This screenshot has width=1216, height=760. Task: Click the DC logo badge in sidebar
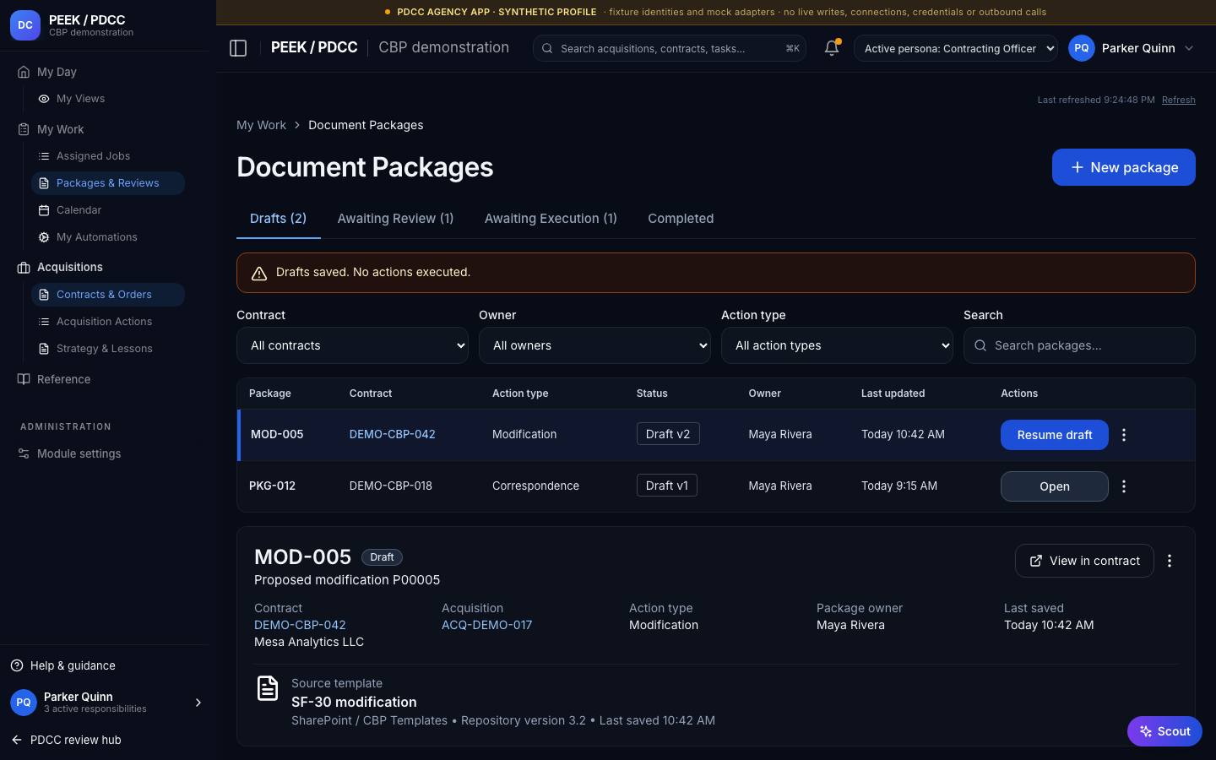(25, 25)
